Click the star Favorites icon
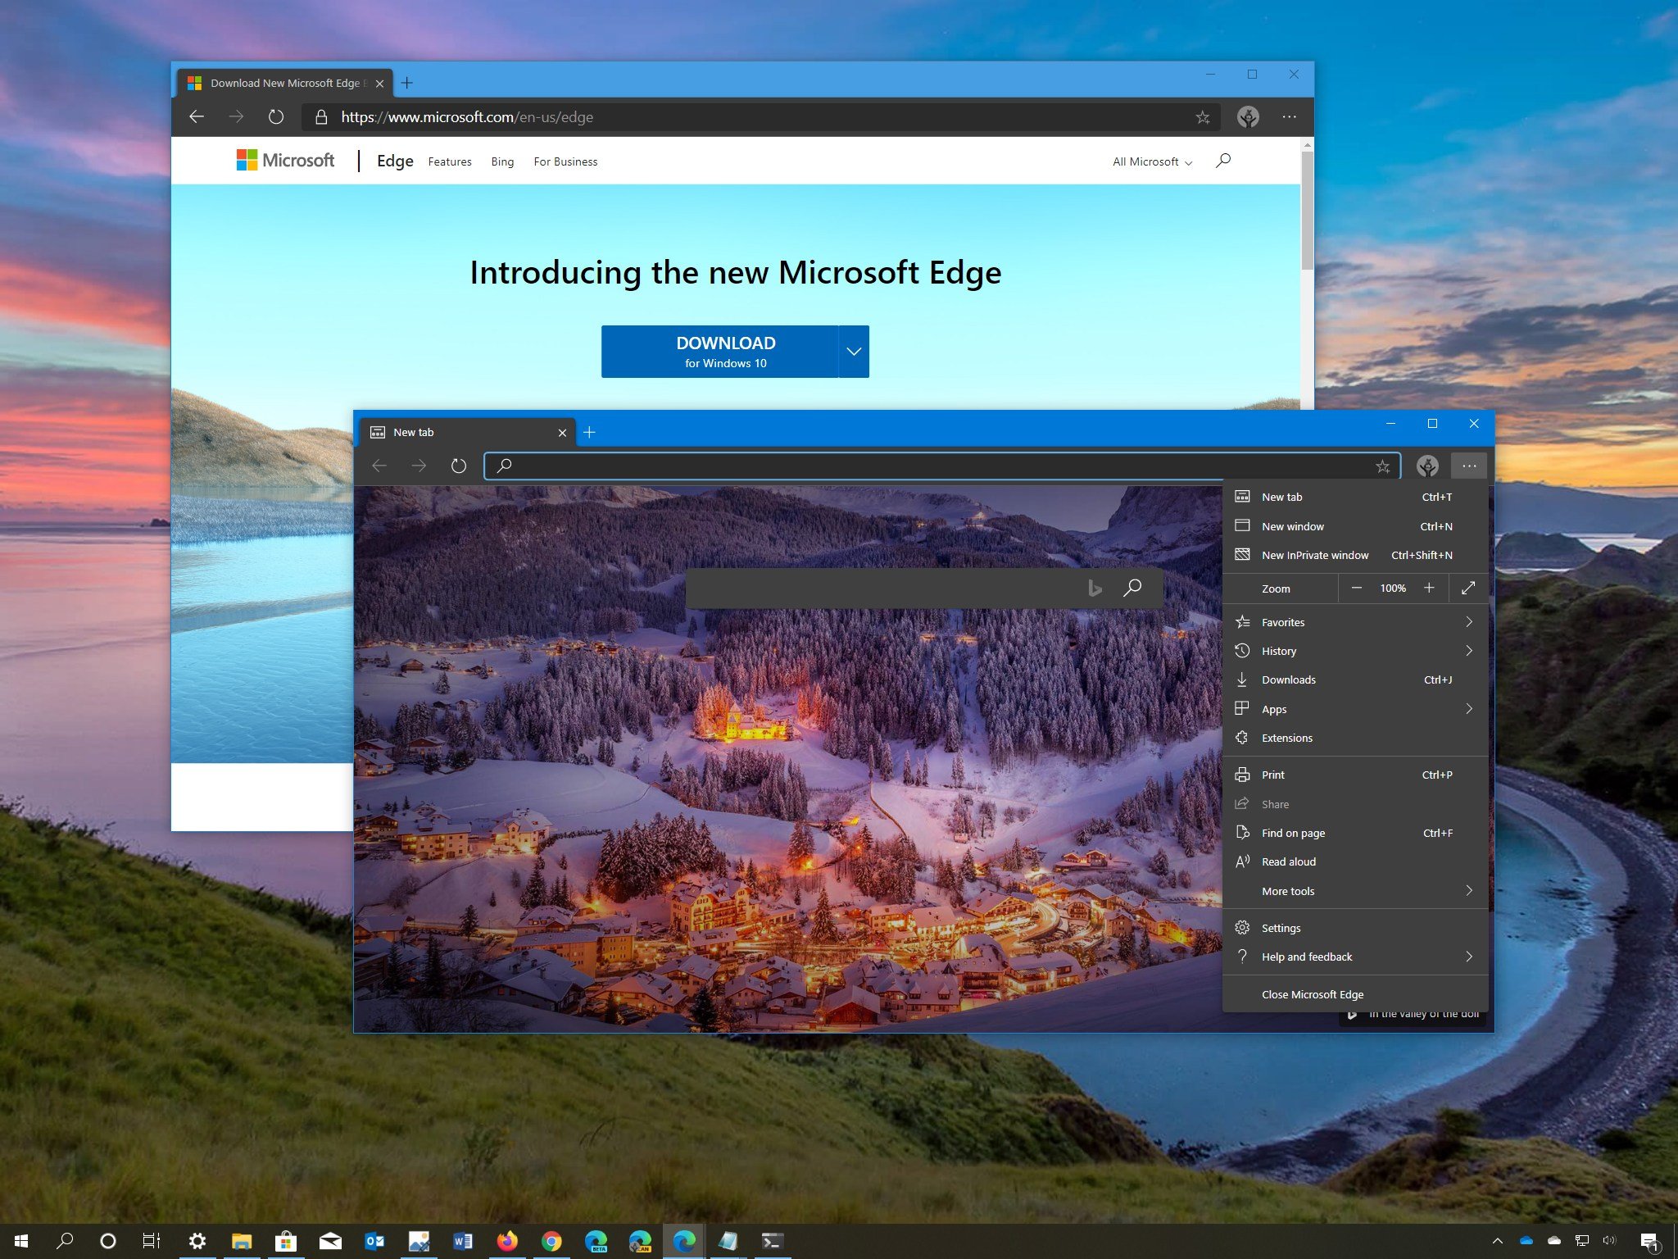The image size is (1678, 1259). (1242, 621)
